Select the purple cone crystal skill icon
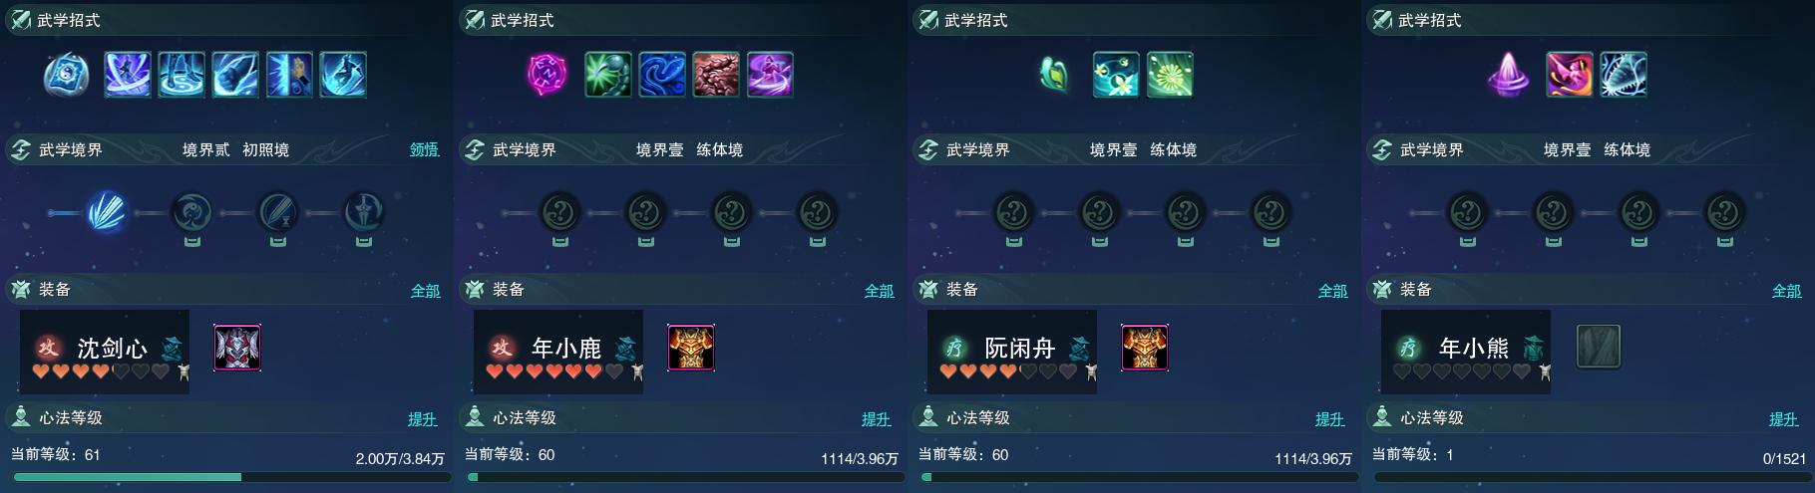This screenshot has width=1815, height=493. (x=1509, y=75)
